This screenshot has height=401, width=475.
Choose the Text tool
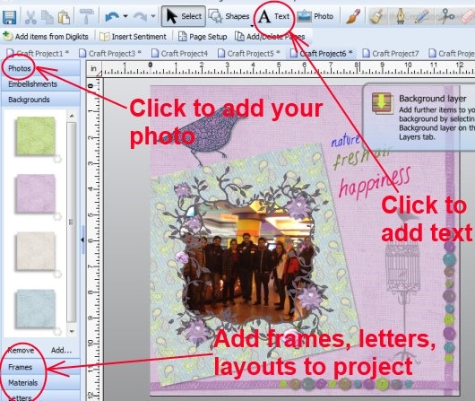pos(274,16)
